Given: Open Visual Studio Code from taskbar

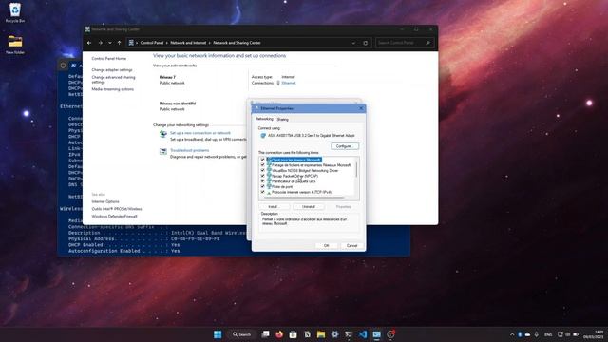Looking at the screenshot, I should click(363, 334).
